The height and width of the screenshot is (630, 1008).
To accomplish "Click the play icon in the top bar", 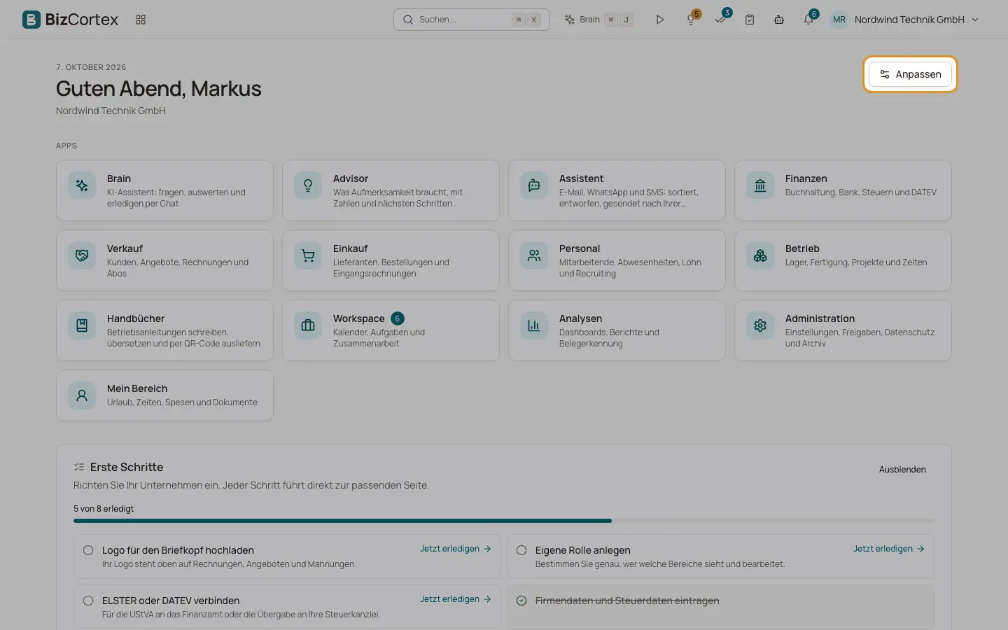I will coord(659,20).
